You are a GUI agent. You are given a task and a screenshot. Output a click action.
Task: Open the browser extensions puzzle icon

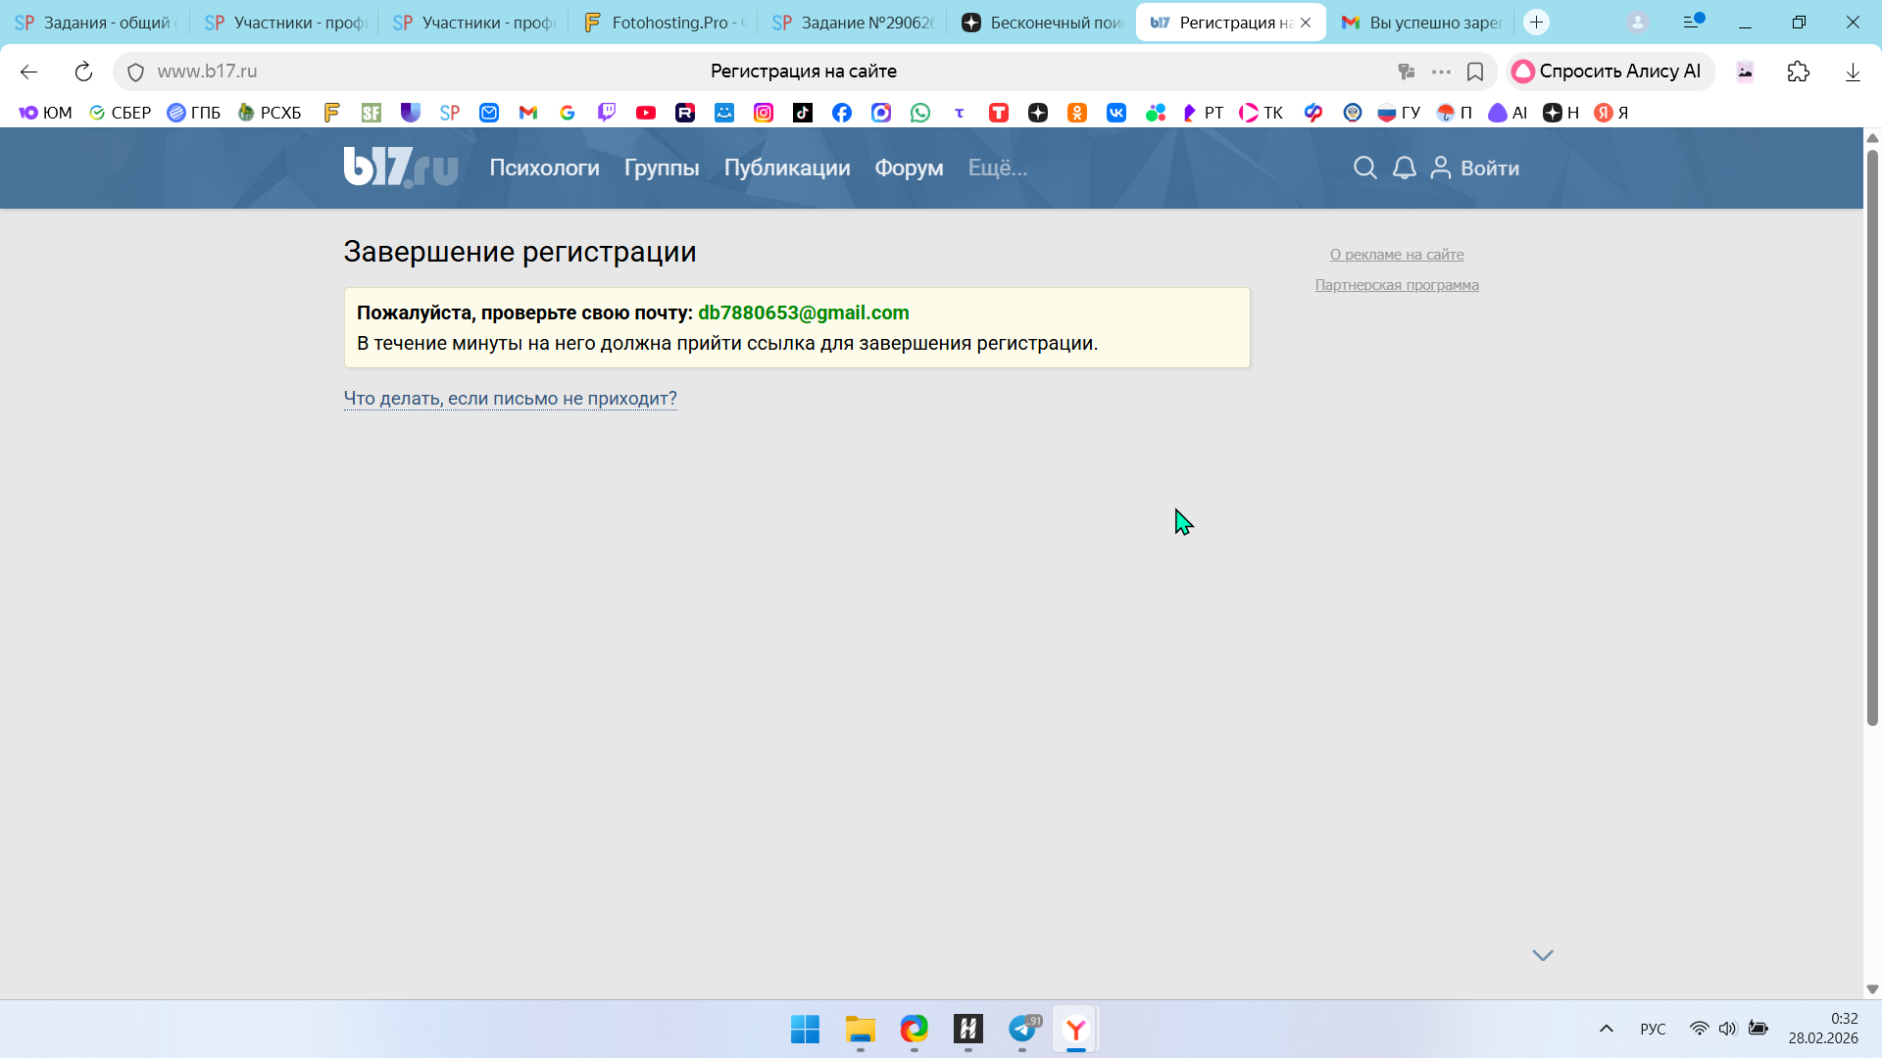tap(1798, 72)
